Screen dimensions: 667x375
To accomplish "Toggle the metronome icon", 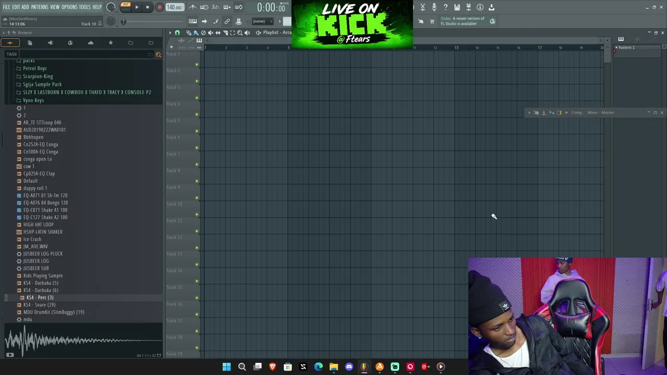I will click(193, 7).
